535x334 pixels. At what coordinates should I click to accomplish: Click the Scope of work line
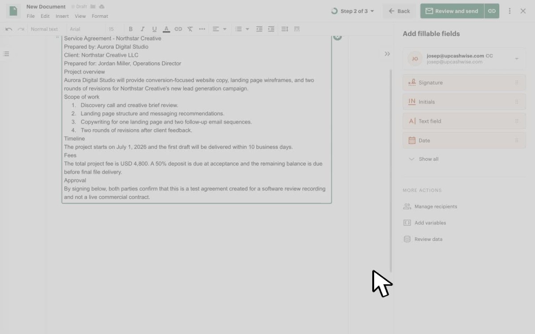coord(82,97)
